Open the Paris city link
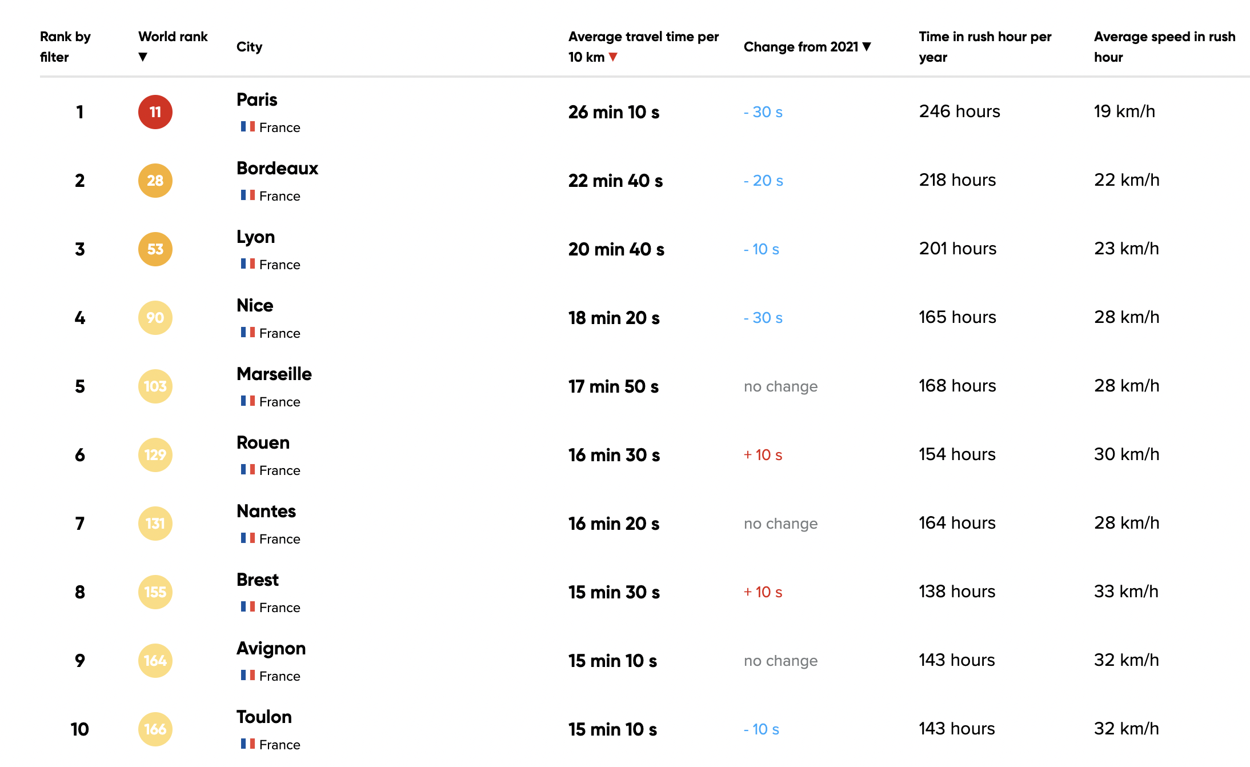 click(x=257, y=100)
